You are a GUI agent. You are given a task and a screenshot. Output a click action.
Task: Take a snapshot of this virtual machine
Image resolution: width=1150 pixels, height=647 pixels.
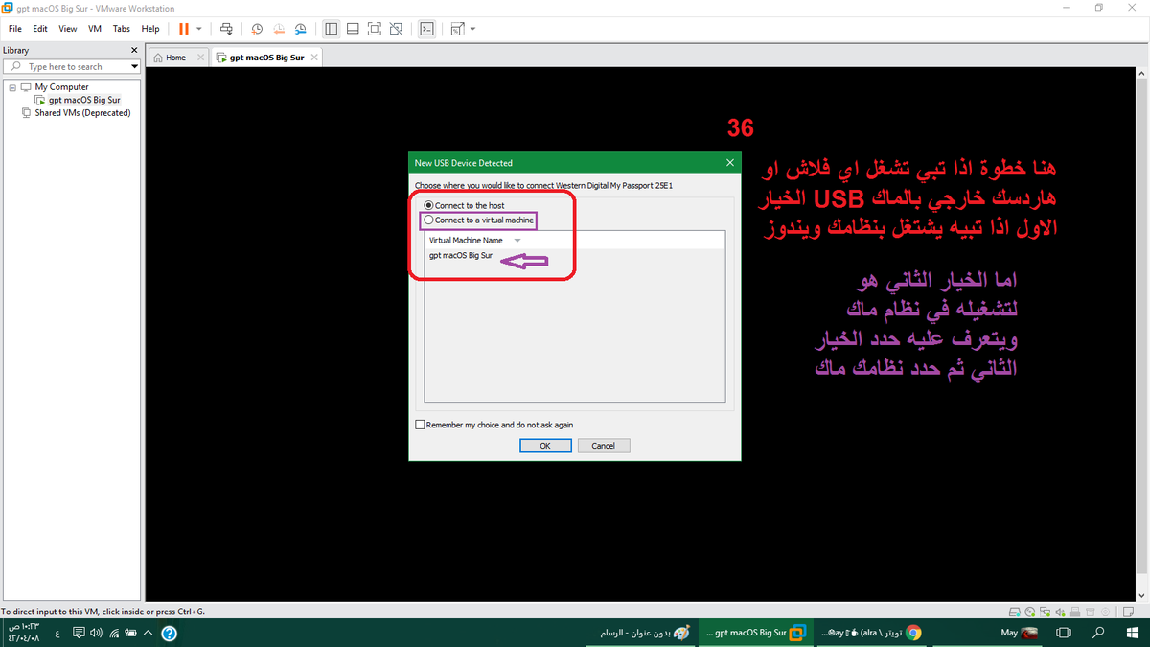[x=257, y=29]
